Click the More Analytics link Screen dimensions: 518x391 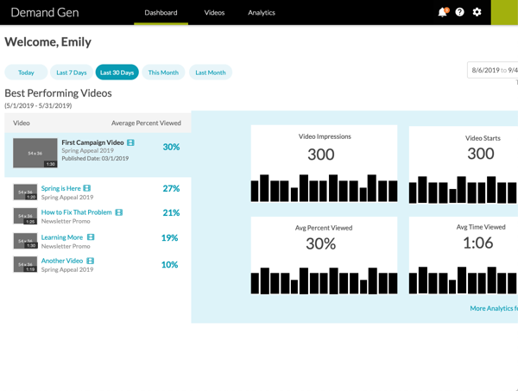[x=494, y=308]
